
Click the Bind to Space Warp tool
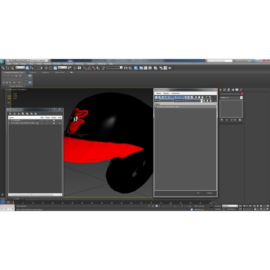12,68
